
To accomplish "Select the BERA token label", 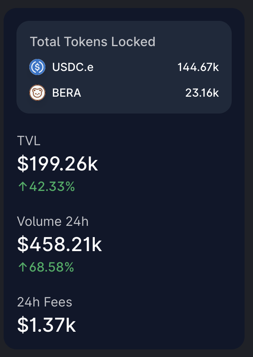I will pos(67,93).
